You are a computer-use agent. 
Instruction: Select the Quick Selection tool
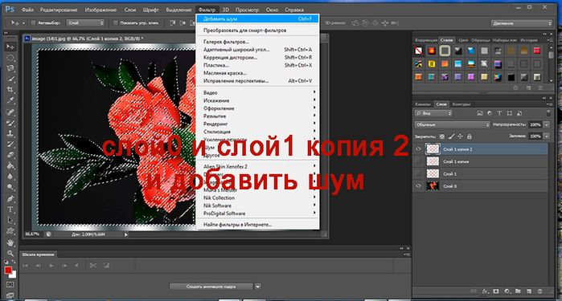click(10, 79)
